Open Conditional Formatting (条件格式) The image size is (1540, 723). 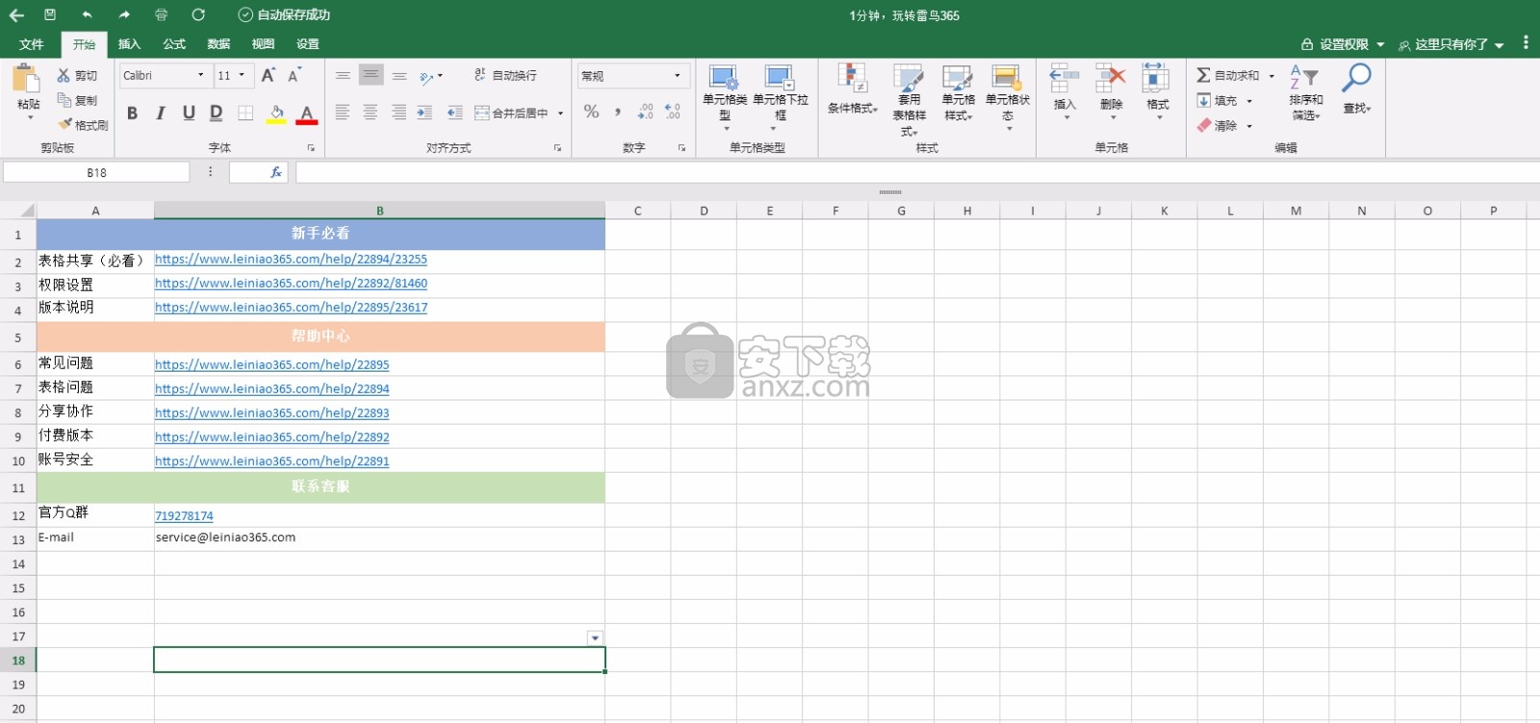click(x=852, y=90)
